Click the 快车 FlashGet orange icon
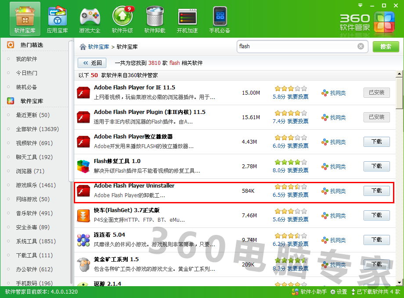This screenshot has height=298, width=404. click(x=83, y=216)
